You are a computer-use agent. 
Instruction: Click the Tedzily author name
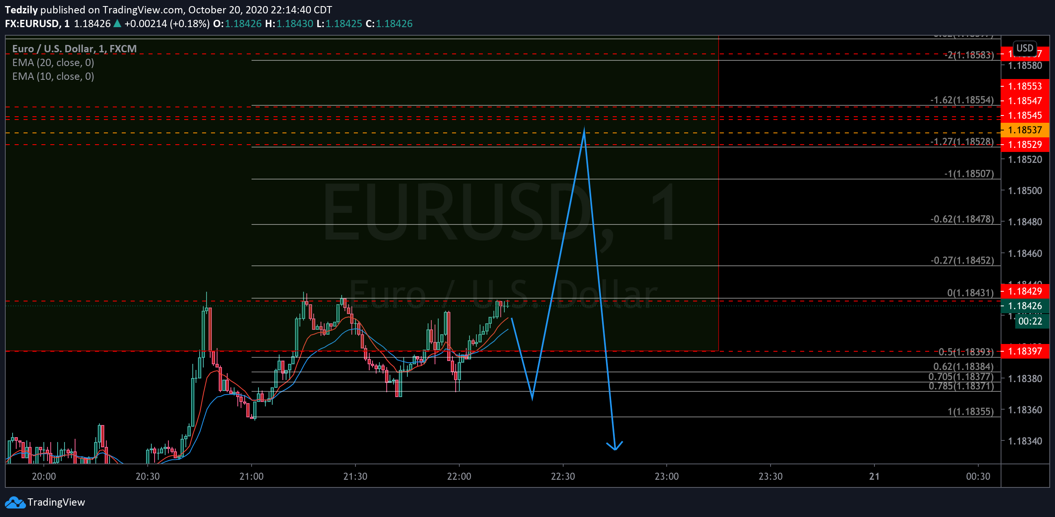(x=21, y=10)
